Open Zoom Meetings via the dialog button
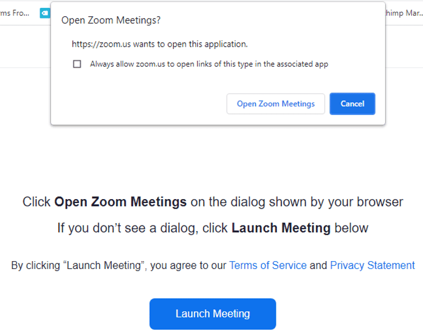Viewport: 423px width, 331px height. tap(276, 104)
